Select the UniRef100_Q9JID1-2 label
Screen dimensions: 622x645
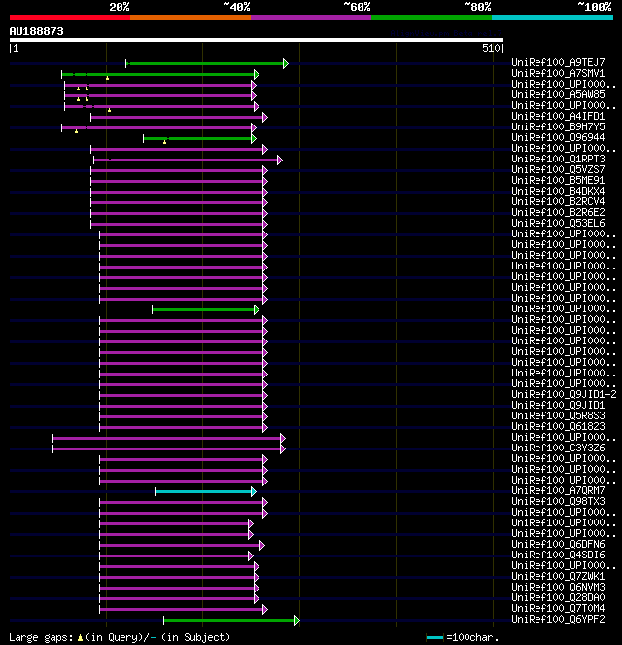point(564,394)
